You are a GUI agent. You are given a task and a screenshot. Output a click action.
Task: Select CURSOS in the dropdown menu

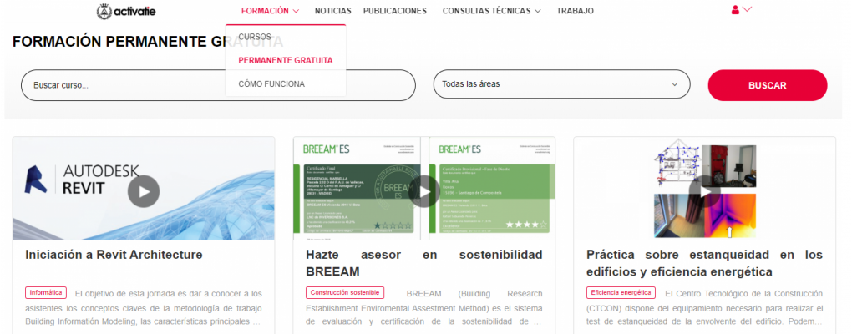(x=255, y=37)
